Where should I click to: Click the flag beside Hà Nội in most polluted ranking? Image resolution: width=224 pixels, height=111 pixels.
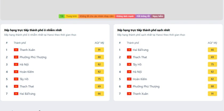16,64
